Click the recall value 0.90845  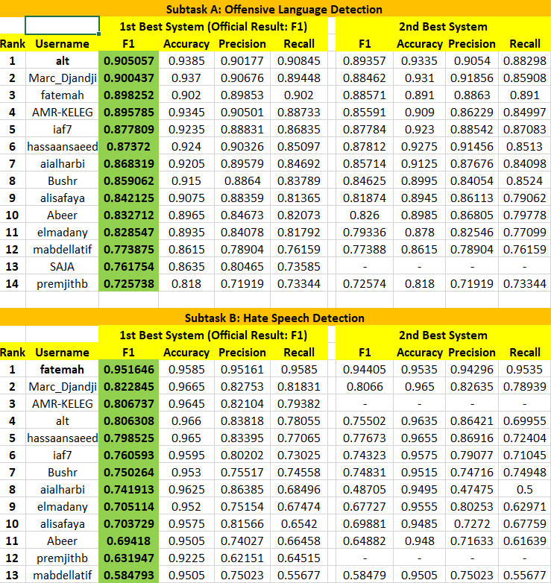298,60
